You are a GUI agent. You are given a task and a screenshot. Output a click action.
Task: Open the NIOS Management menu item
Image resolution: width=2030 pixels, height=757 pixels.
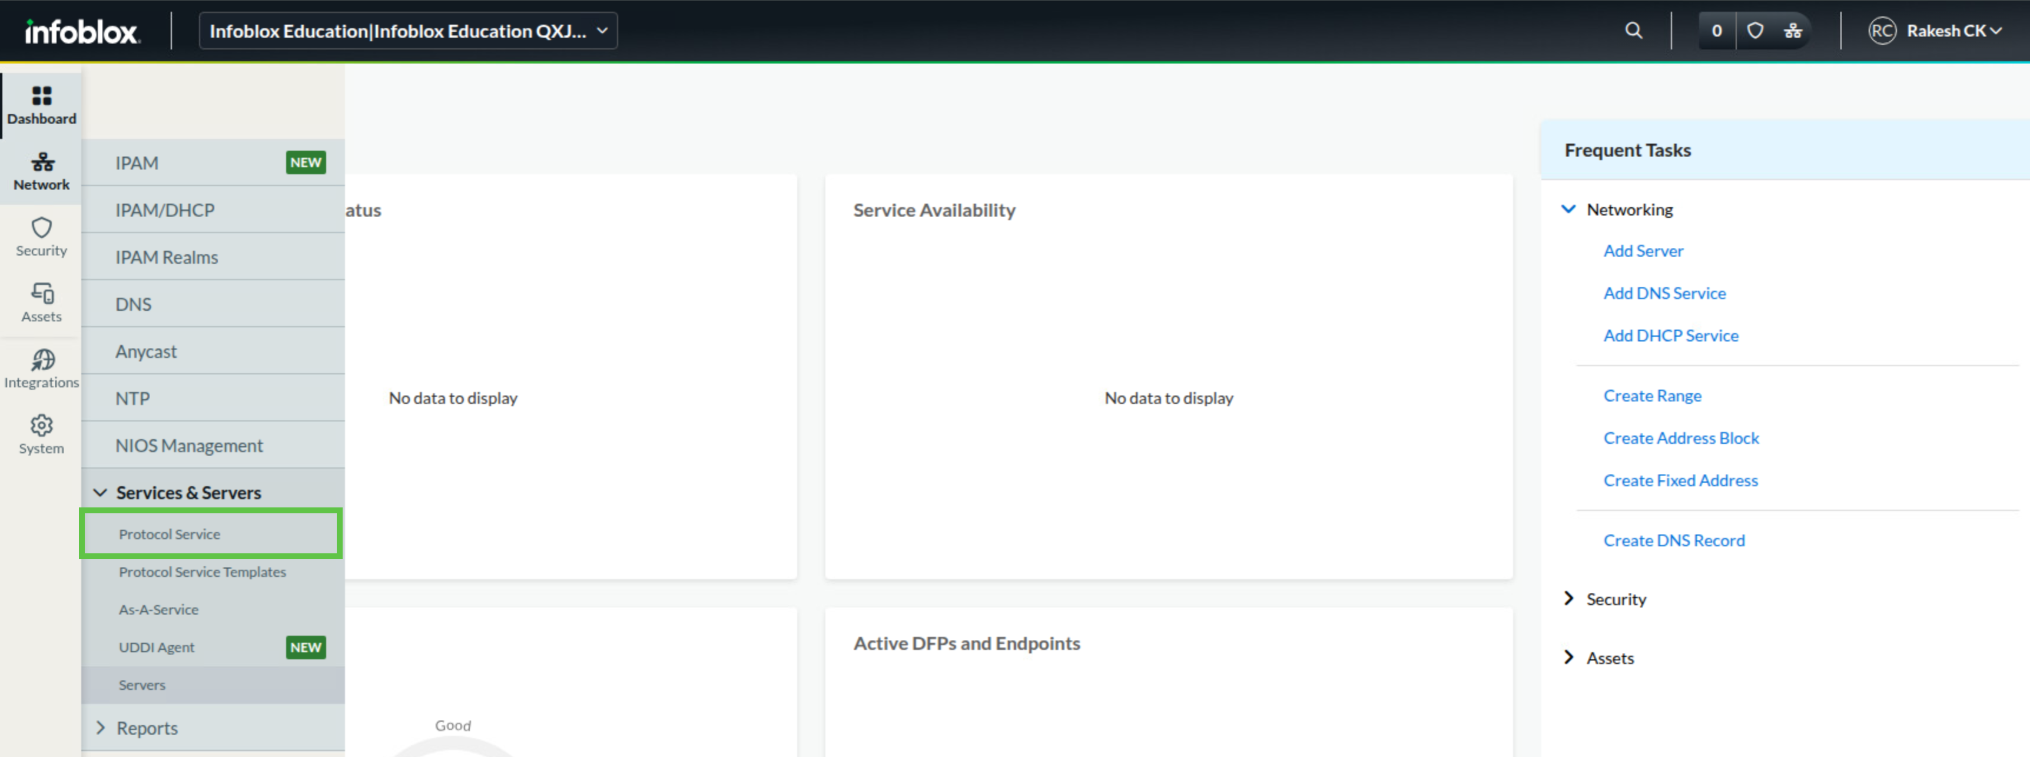click(x=213, y=445)
